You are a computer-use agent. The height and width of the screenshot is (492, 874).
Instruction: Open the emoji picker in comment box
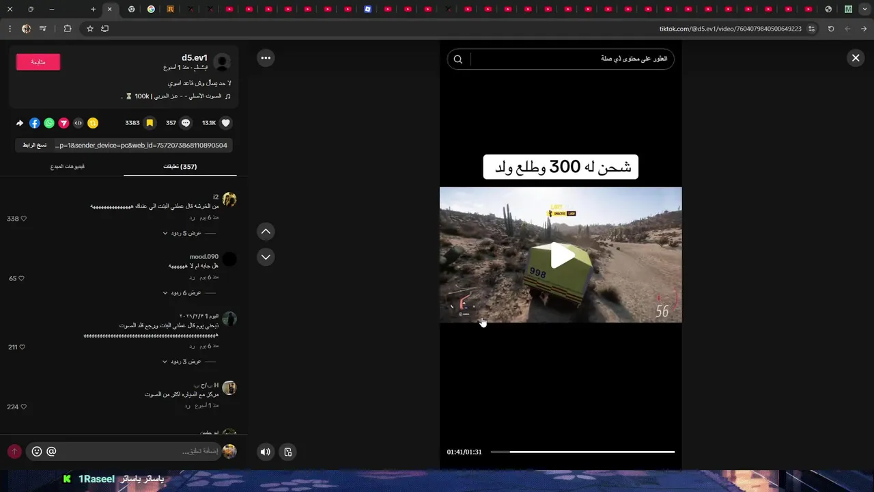tap(37, 451)
